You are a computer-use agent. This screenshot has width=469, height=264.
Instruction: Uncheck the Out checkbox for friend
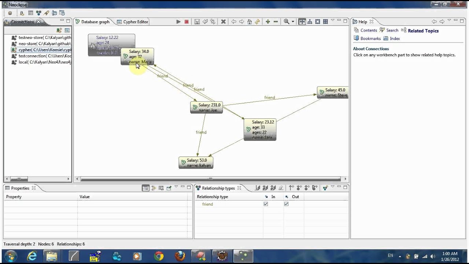click(x=286, y=204)
